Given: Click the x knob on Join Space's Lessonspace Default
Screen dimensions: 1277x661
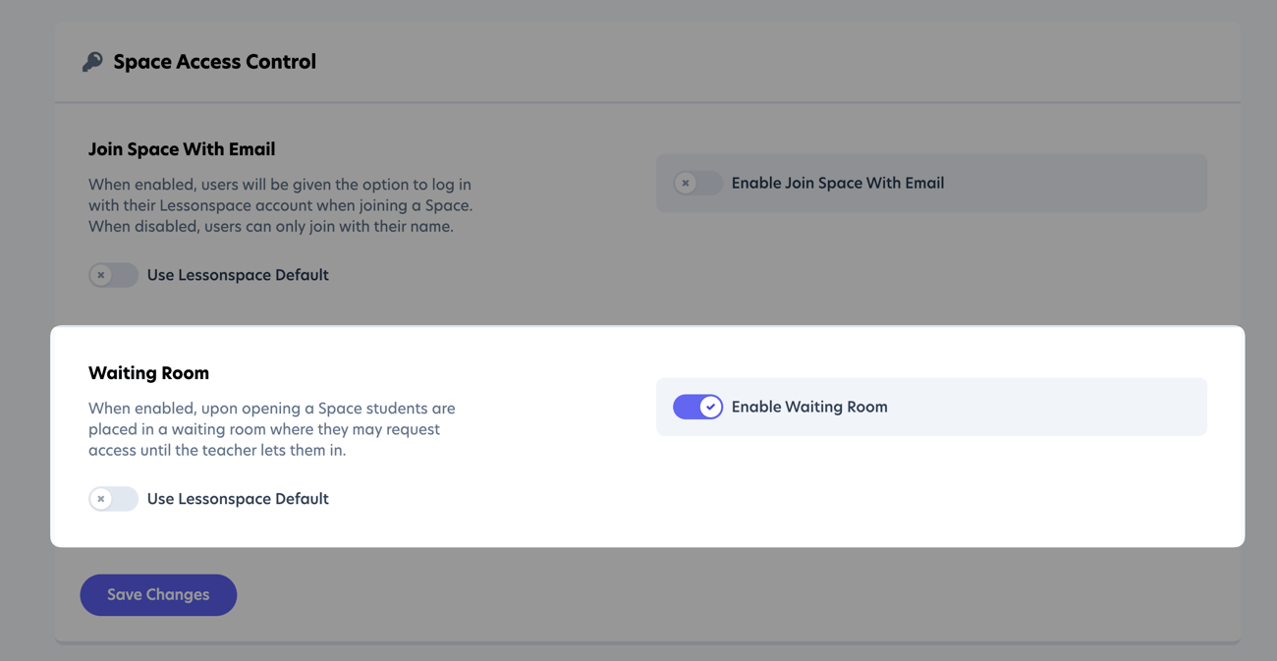Looking at the screenshot, I should pos(101,275).
